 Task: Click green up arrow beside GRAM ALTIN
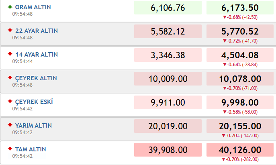coord(10,7)
